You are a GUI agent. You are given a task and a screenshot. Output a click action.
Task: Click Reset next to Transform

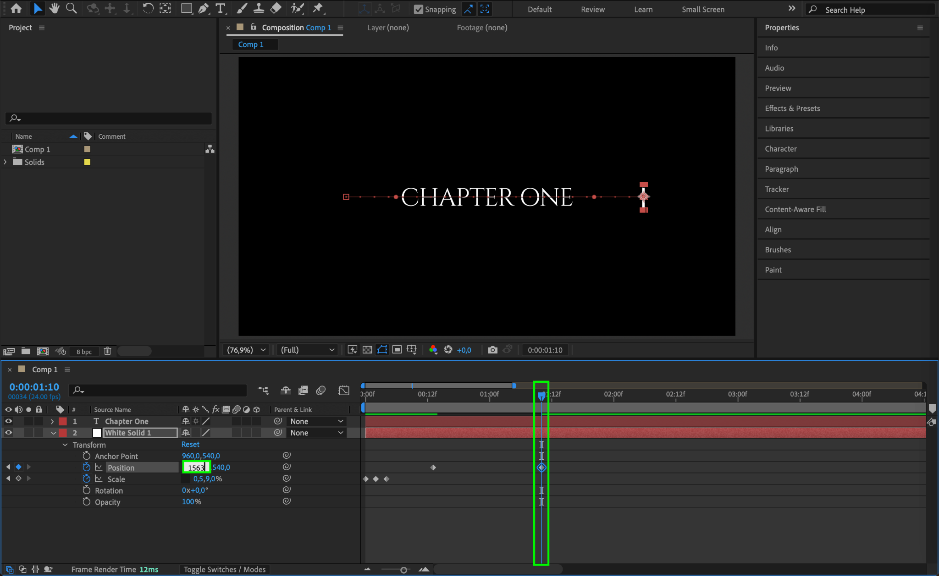190,445
